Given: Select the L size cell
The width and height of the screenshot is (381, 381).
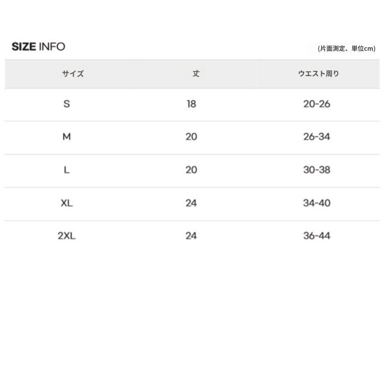Looking at the screenshot, I should click(67, 170).
